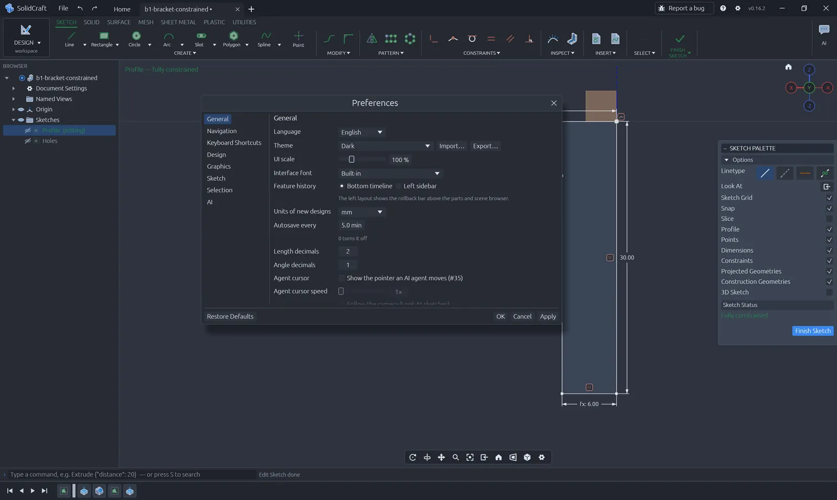
Task: Click the Look At icon in Sketch Palette
Action: coord(827,187)
